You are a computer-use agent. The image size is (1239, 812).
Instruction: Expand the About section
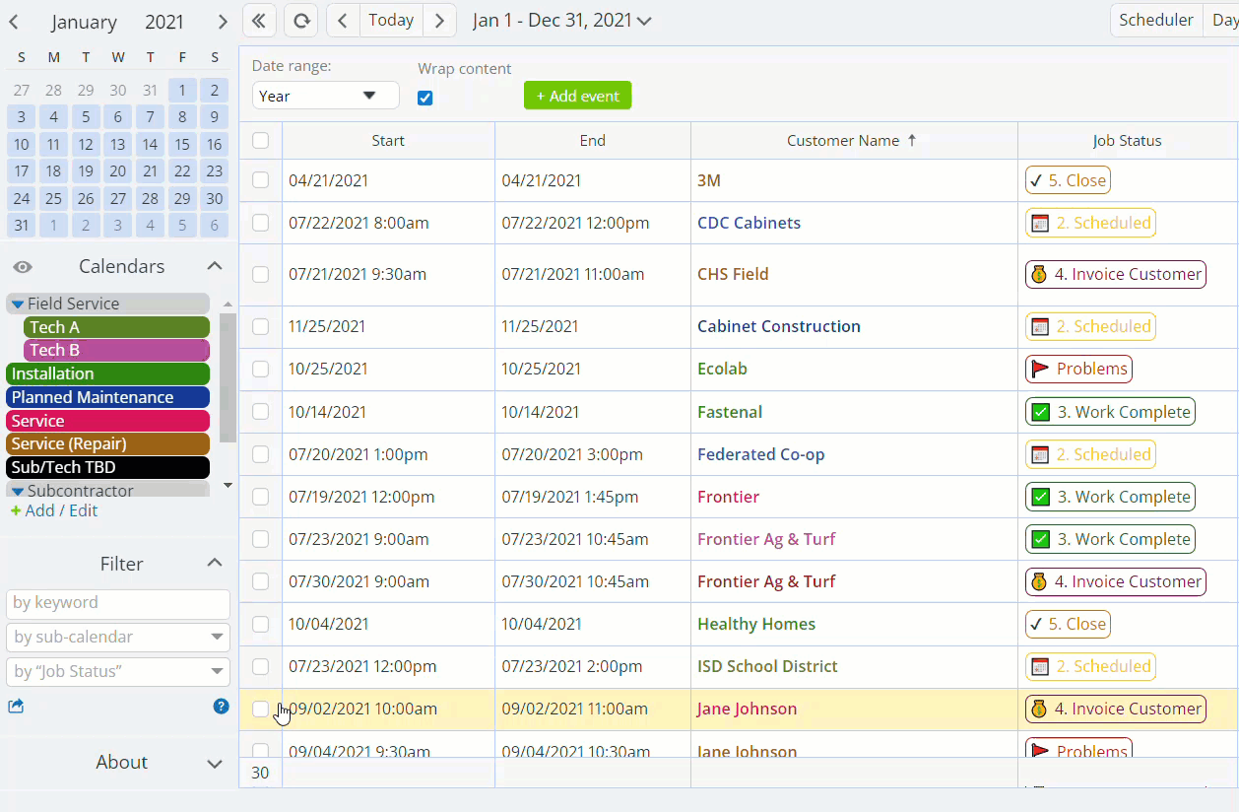point(214,763)
